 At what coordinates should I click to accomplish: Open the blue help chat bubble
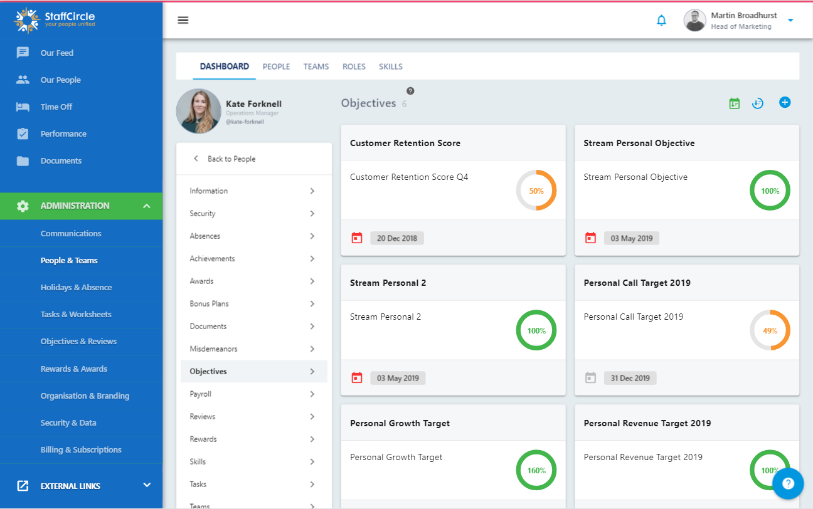pos(788,483)
